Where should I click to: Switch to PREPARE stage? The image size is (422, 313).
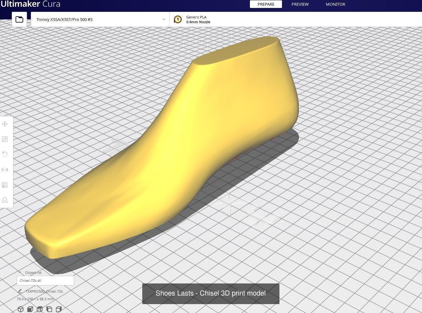pyautogui.click(x=266, y=4)
